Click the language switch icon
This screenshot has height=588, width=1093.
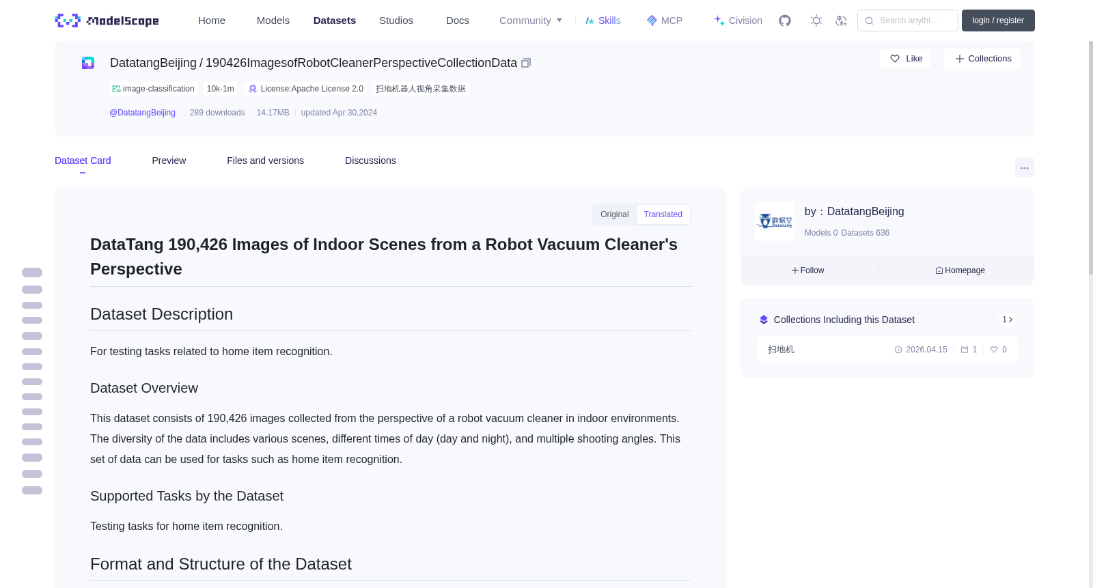[841, 20]
